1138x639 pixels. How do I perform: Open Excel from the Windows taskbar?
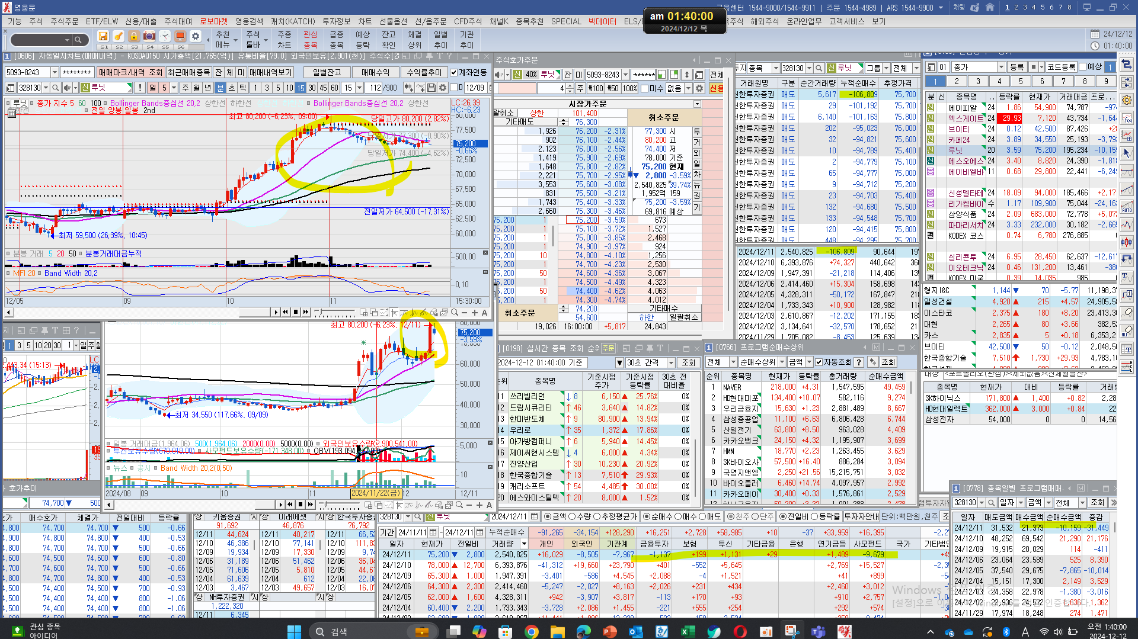[x=687, y=631]
